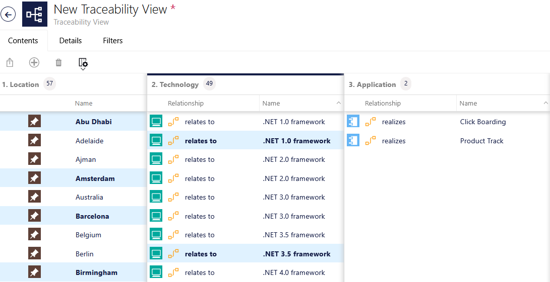Click the Location Name column header
The image size is (550, 282).
[84, 103]
